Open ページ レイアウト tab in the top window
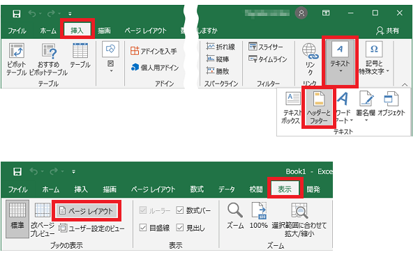418x257 pixels. (x=146, y=31)
